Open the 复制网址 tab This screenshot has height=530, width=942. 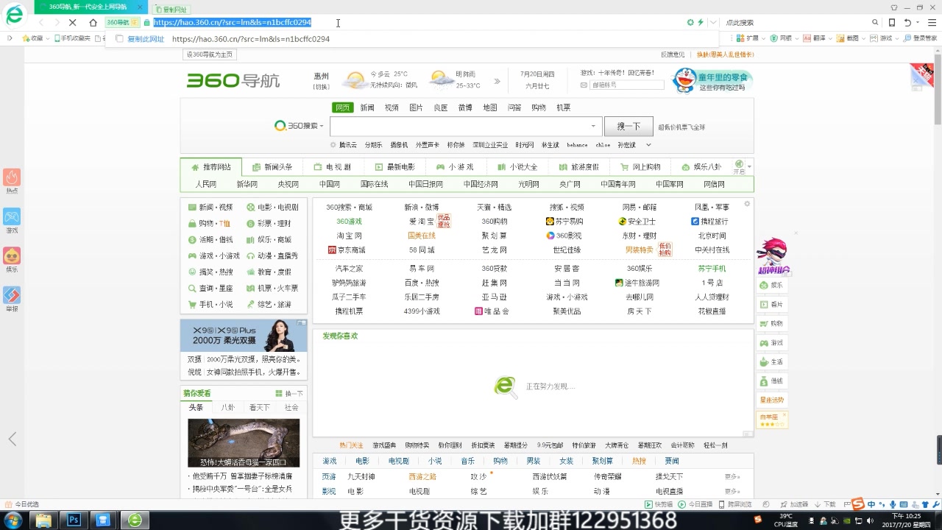tap(171, 10)
